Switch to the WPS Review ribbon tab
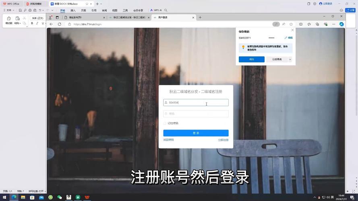The height and width of the screenshot is (201, 358). 104,10
